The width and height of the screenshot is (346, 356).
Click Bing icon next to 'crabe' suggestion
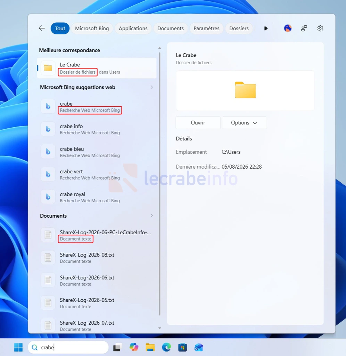click(48, 106)
